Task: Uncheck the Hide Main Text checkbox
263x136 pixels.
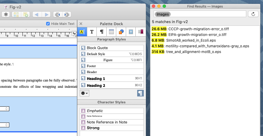Action: 48,24
